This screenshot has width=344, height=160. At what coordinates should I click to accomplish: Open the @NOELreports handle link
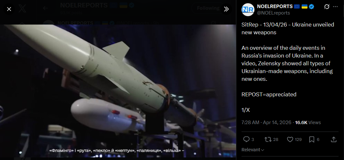274,13
